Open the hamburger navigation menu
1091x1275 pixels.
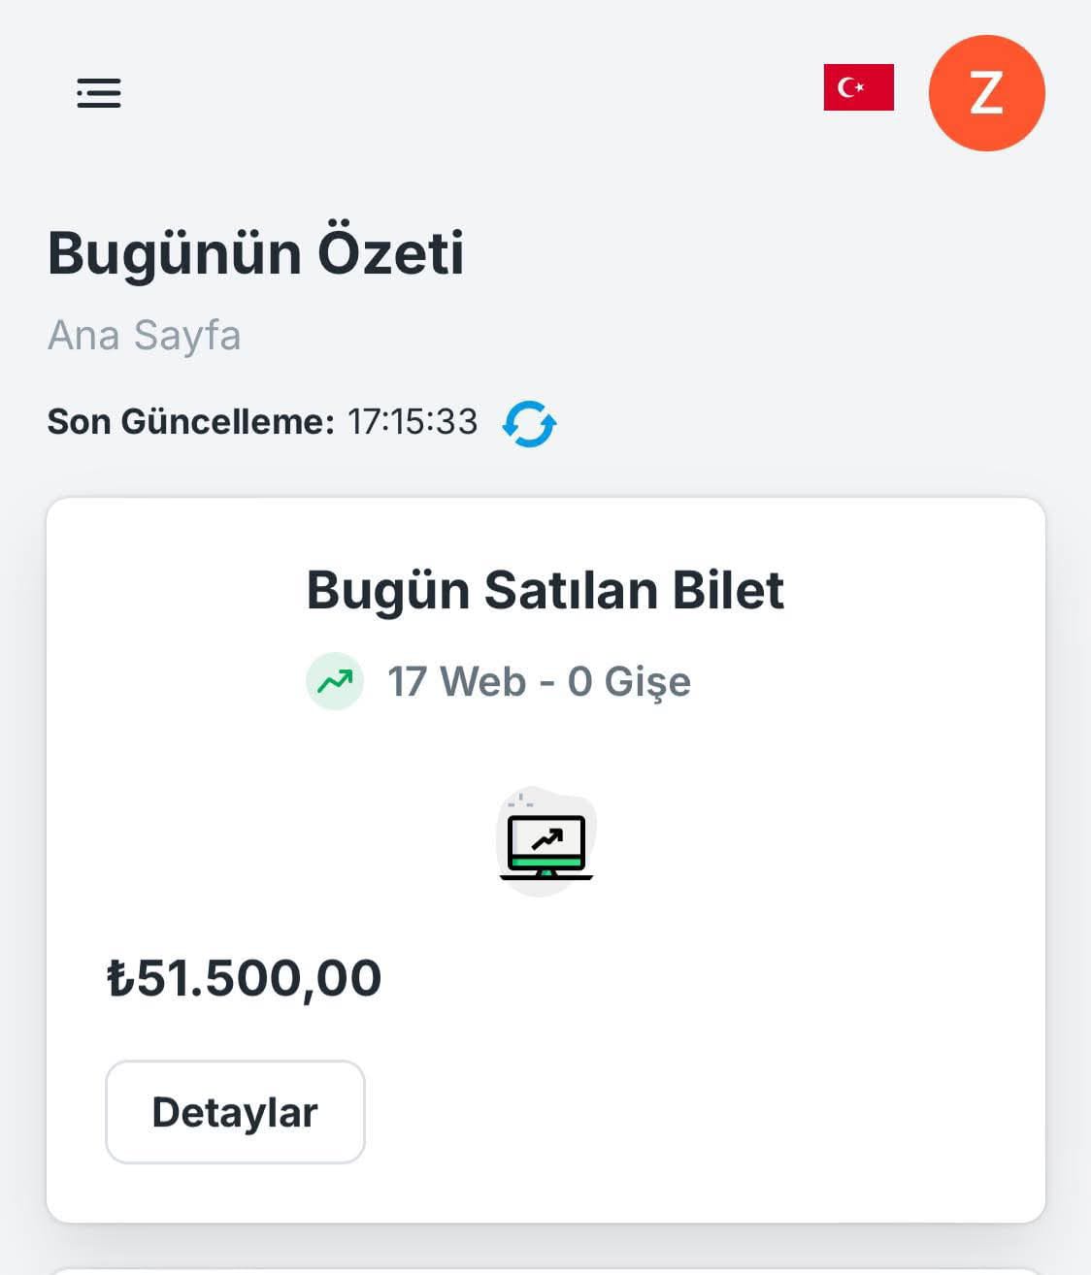[99, 93]
